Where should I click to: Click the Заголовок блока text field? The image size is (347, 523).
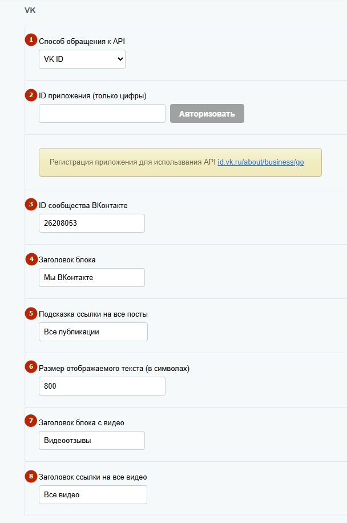tap(91, 277)
